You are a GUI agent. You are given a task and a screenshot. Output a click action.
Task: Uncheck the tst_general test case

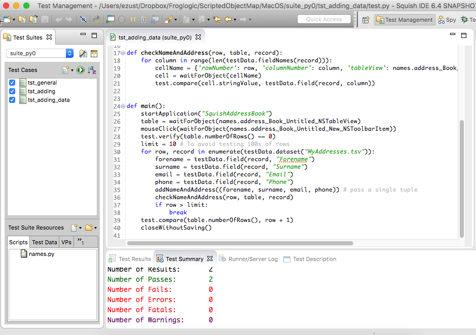click(12, 83)
